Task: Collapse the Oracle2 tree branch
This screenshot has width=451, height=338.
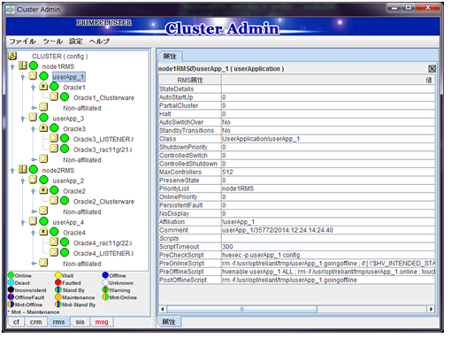Action: 33,192
